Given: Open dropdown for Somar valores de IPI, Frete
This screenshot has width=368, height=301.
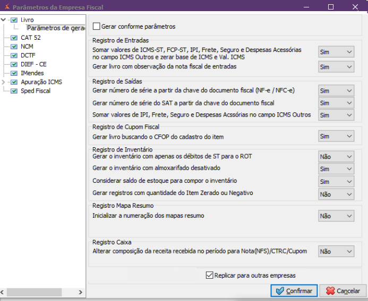Looking at the screenshot, I should 336,115.
